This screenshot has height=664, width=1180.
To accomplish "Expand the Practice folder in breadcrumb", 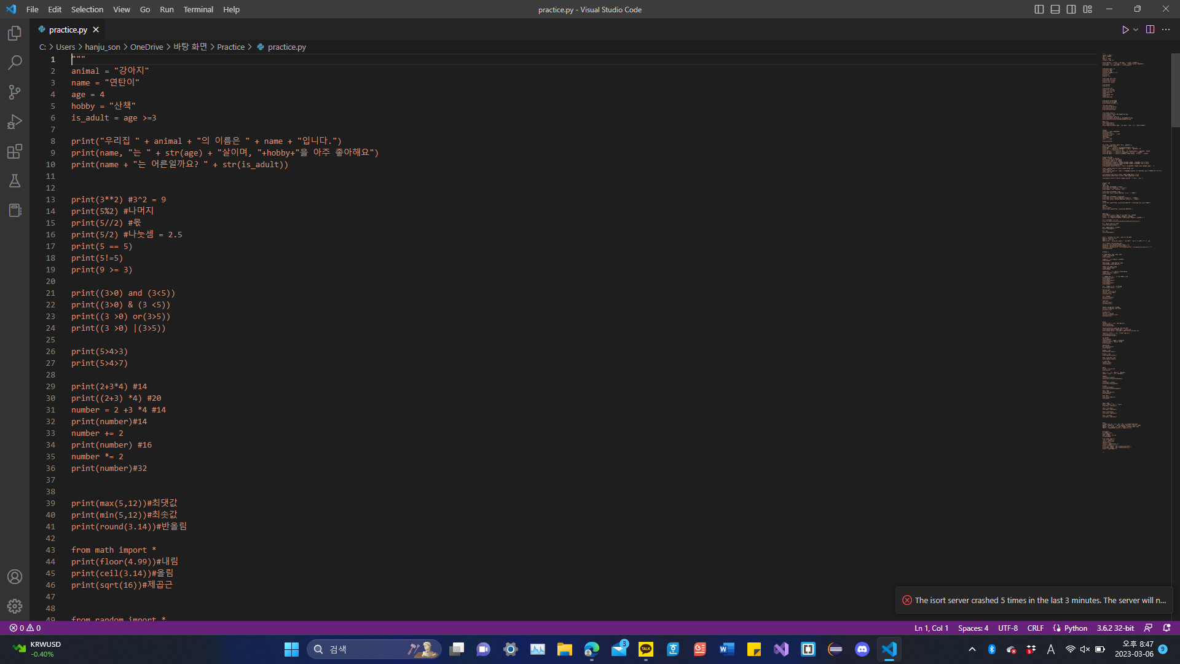I will (x=230, y=47).
